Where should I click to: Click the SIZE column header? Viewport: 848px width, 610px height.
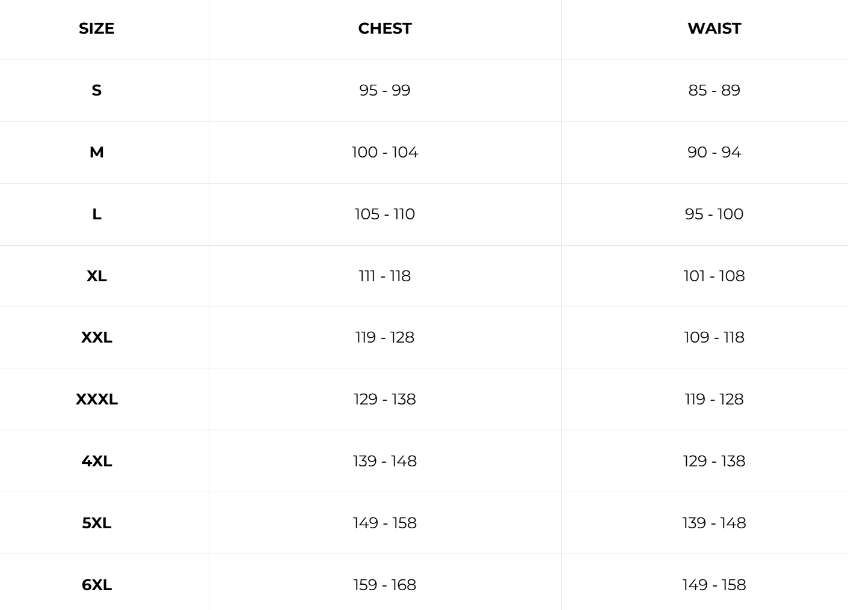click(x=96, y=28)
